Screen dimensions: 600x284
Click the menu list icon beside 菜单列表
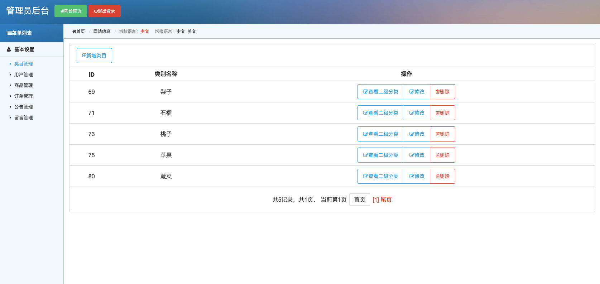coord(9,33)
